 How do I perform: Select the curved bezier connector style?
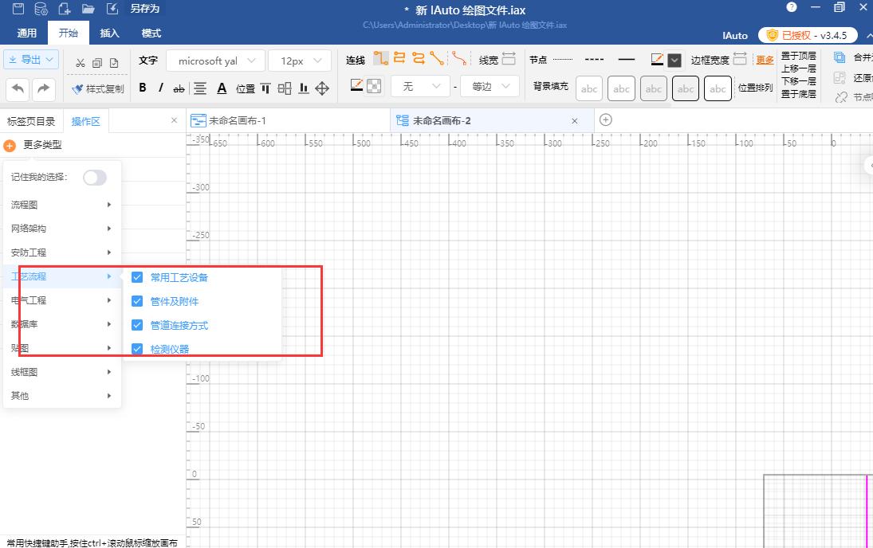point(458,58)
